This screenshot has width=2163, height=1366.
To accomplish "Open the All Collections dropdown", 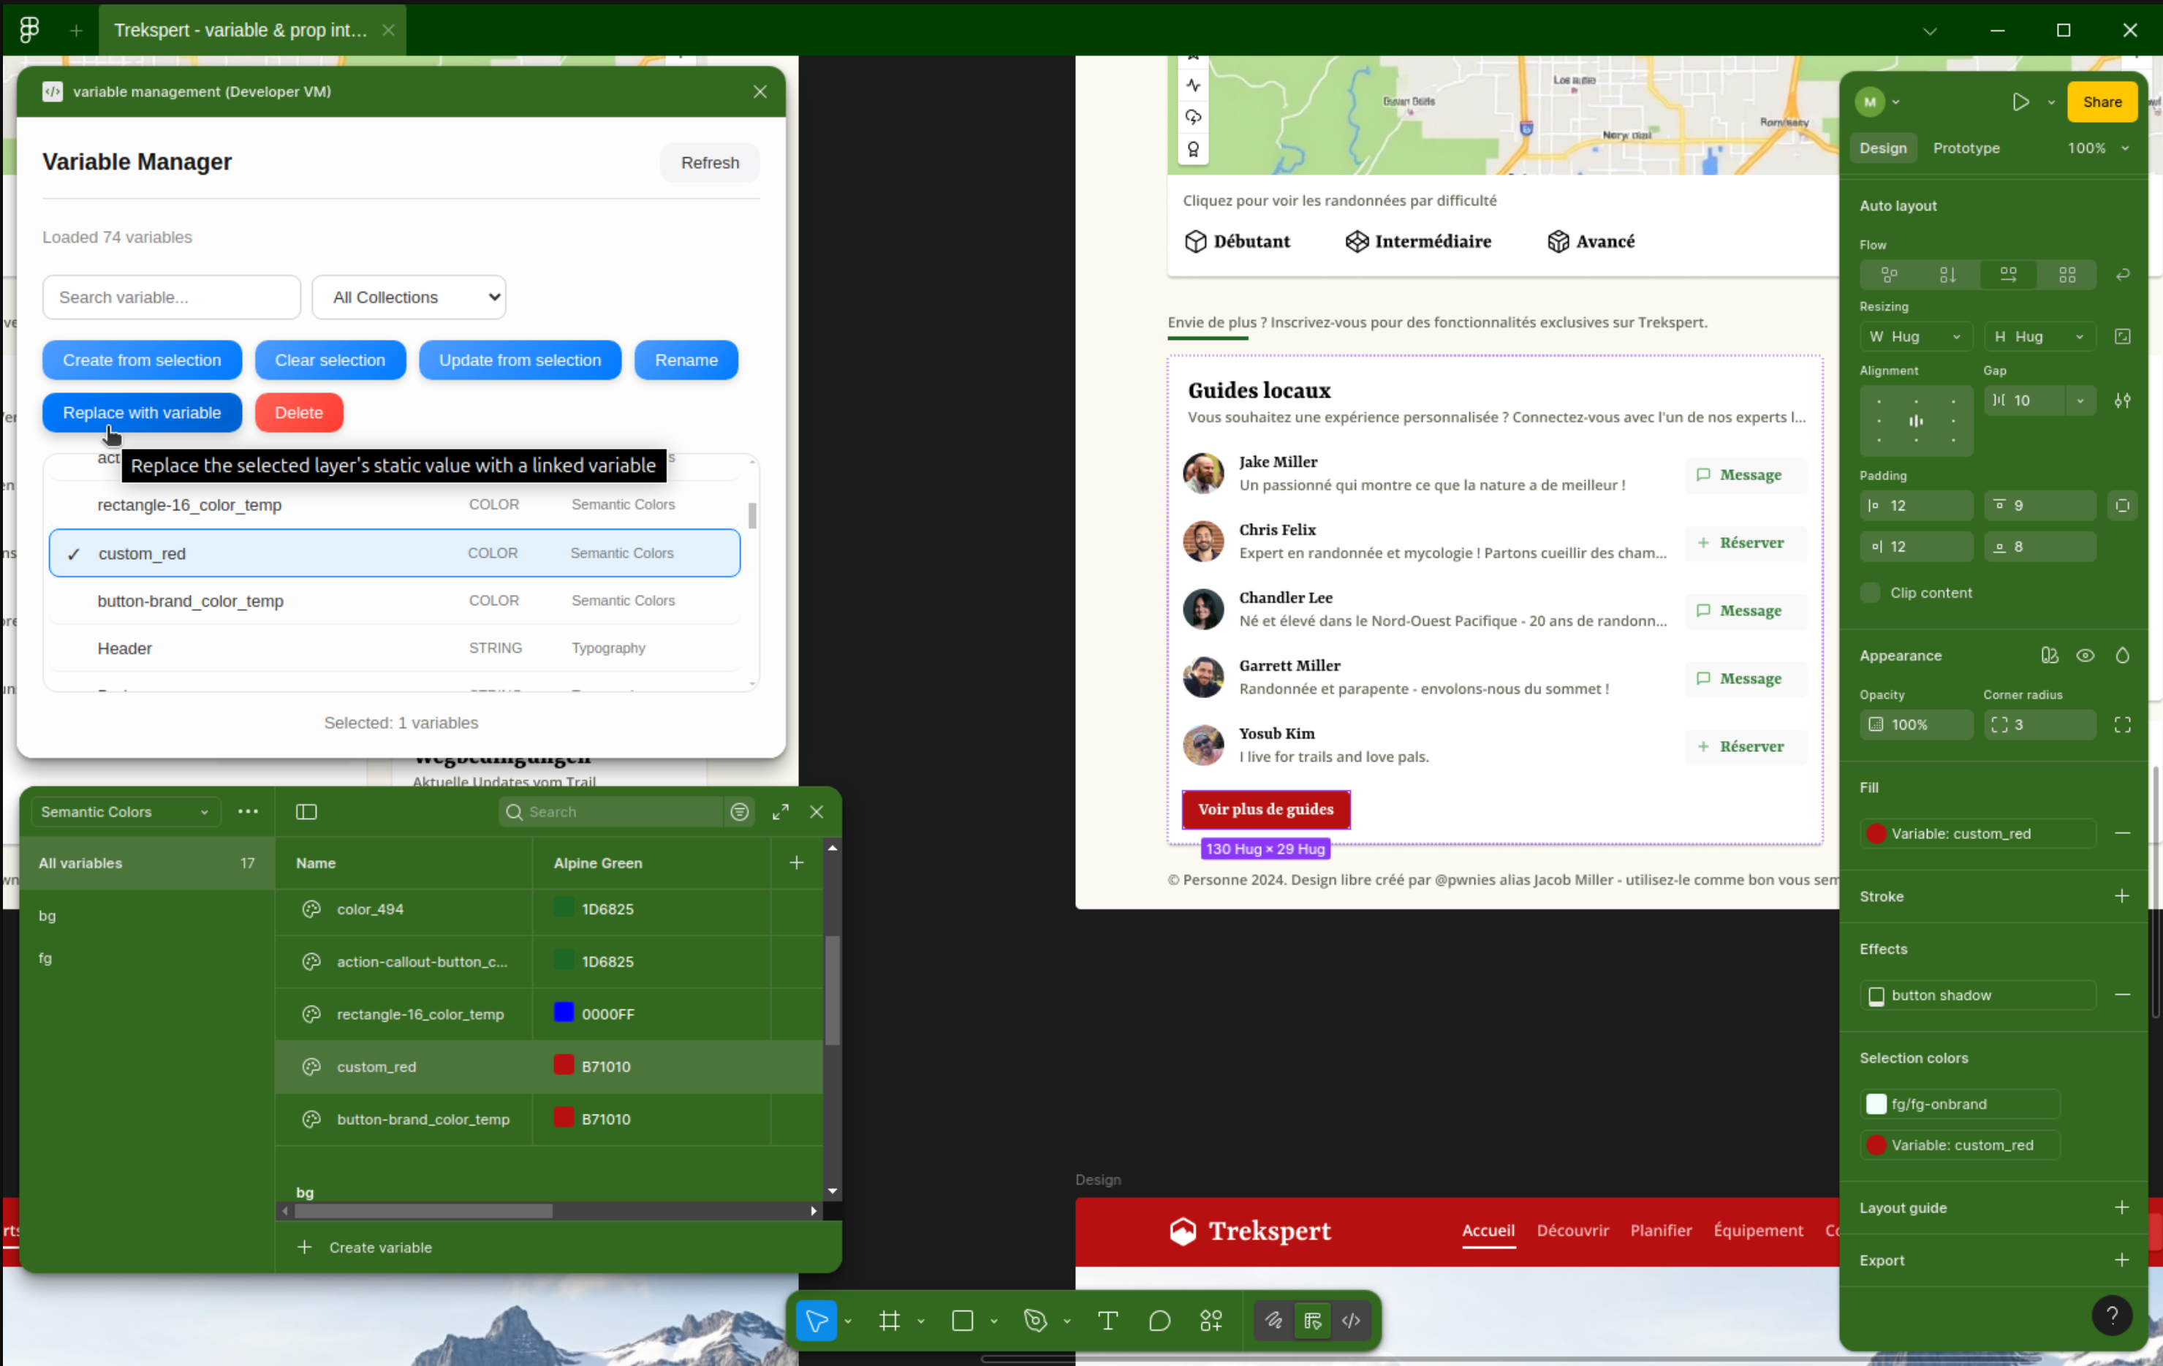I will pyautogui.click(x=409, y=297).
